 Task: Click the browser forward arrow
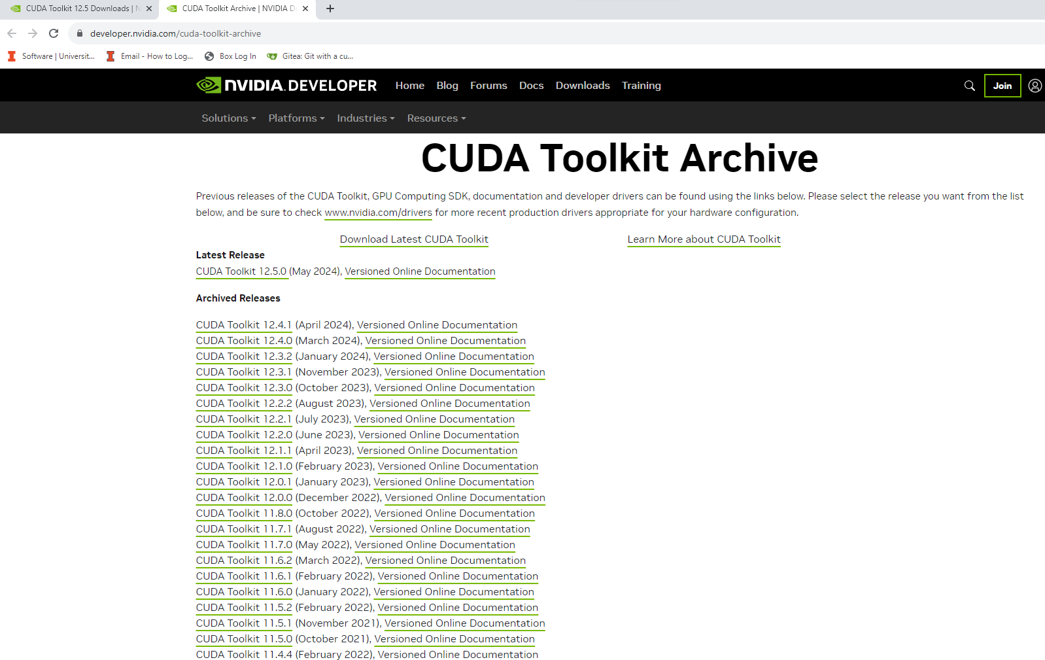(33, 33)
